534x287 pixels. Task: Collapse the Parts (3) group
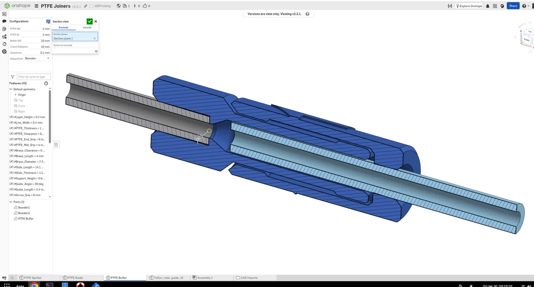tap(11, 202)
